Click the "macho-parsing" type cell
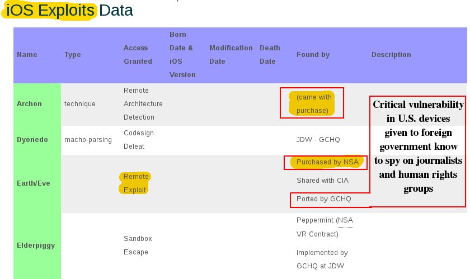This screenshot has width=470, height=279. click(88, 140)
